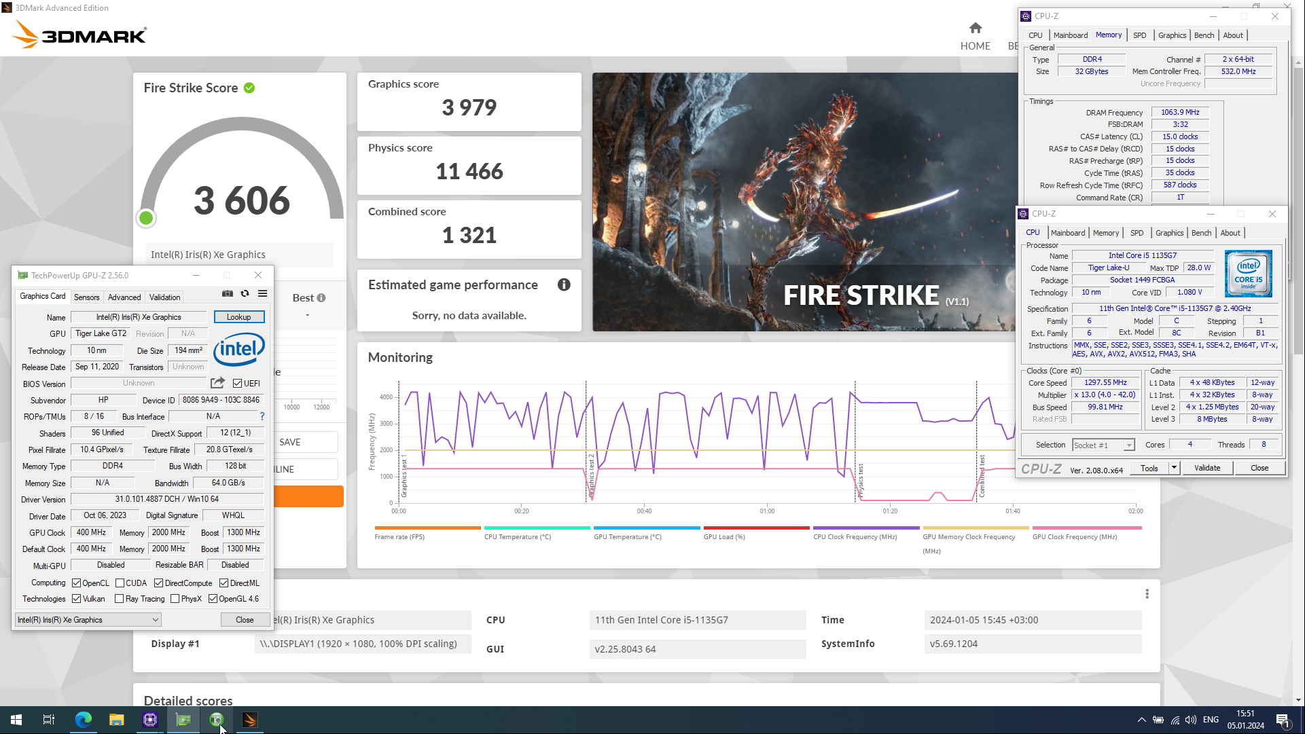
Task: Click Memory tab in lower CPU-Z window
Action: (x=1105, y=233)
